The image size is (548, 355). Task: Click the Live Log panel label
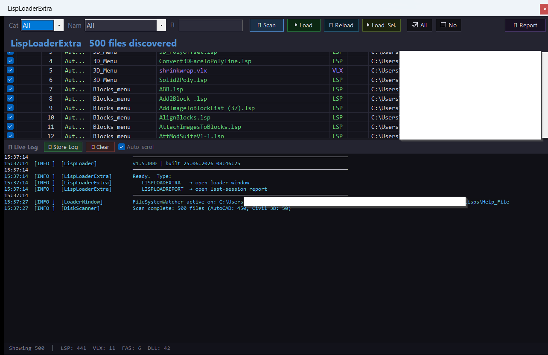coord(23,147)
